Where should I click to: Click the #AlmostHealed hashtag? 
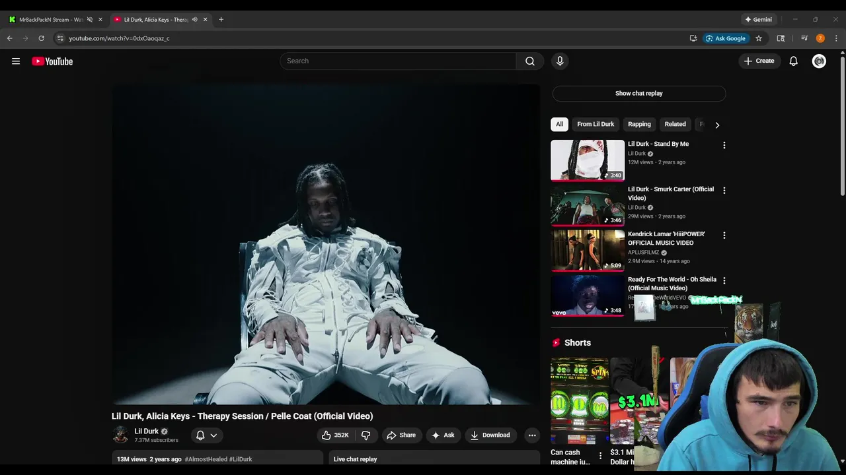pyautogui.click(x=206, y=459)
